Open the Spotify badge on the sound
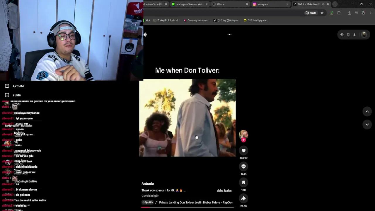Image resolution: width=375 pixels, height=211 pixels. click(x=148, y=203)
